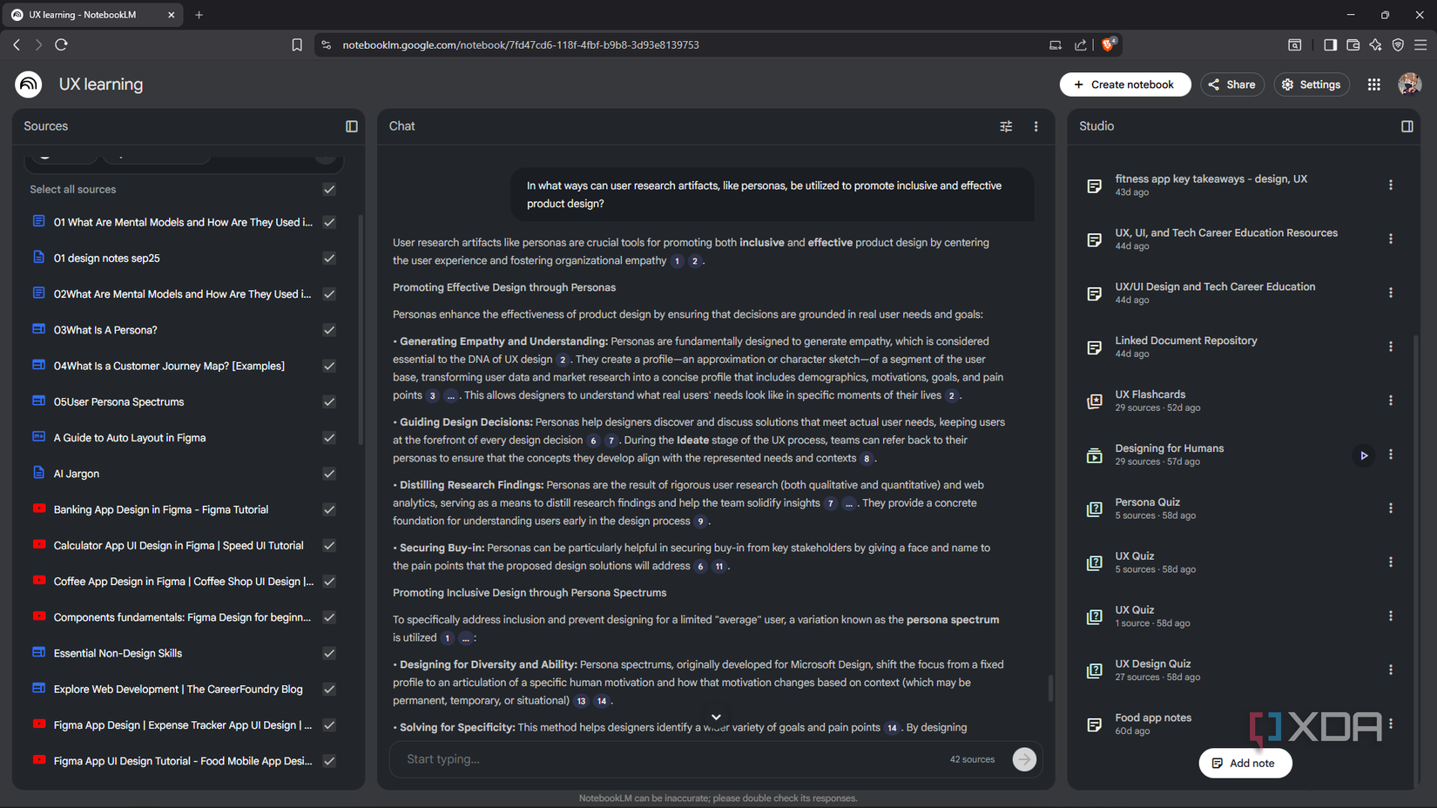
Task: Open the Chat panel three-dot menu
Action: (1036, 126)
